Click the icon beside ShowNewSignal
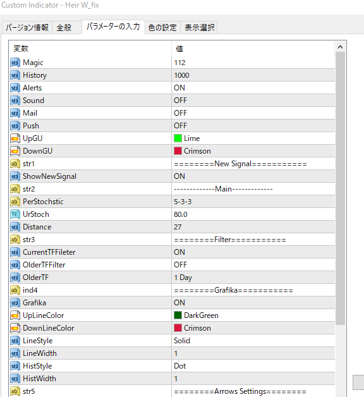This screenshot has height=397, width=364. (x=15, y=176)
